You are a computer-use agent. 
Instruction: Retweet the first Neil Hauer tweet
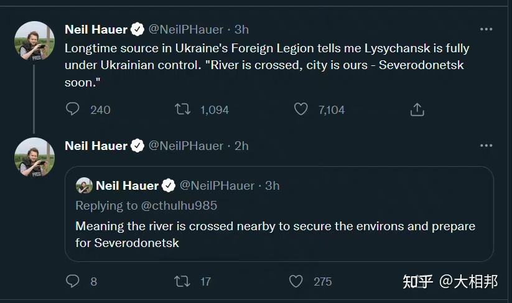click(x=182, y=110)
